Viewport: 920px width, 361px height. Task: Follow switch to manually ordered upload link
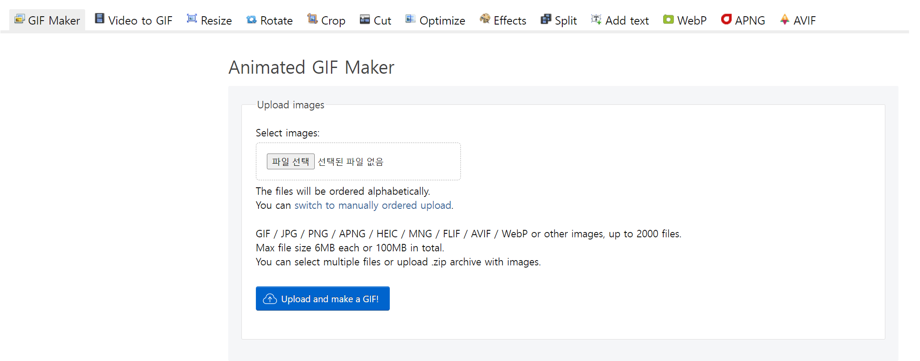373,205
